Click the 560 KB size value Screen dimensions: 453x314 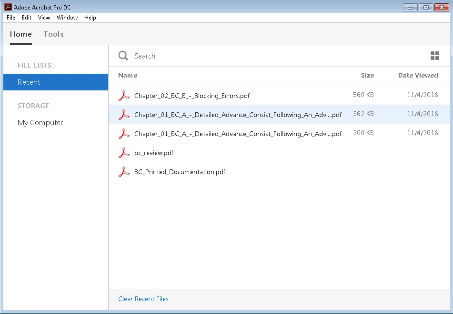pos(363,95)
